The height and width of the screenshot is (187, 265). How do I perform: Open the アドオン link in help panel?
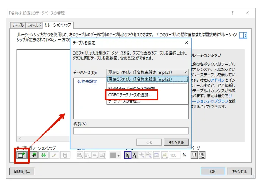pos(218,80)
